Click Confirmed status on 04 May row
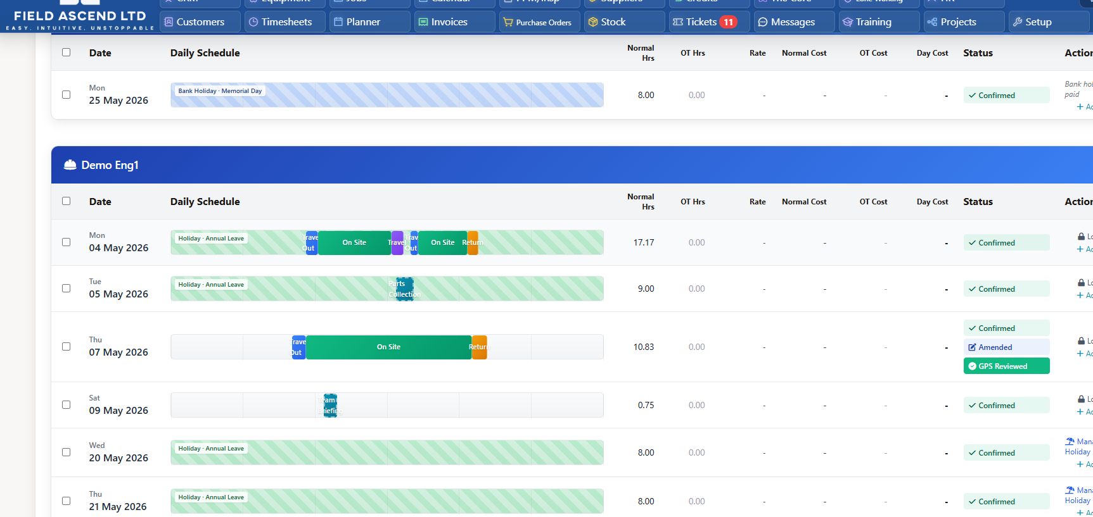Viewport: 1093px width, 517px height. (1006, 243)
